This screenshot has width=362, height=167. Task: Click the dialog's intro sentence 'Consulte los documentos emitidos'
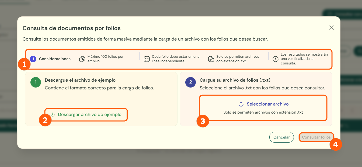(x=145, y=39)
